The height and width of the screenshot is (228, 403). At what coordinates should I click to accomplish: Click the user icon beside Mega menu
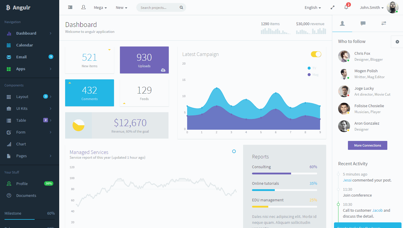tap(84, 7)
